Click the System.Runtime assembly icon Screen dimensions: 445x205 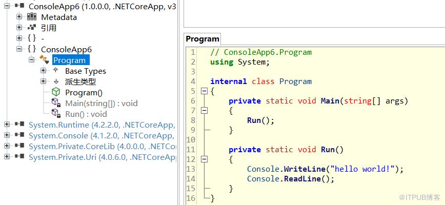[x=19, y=124]
